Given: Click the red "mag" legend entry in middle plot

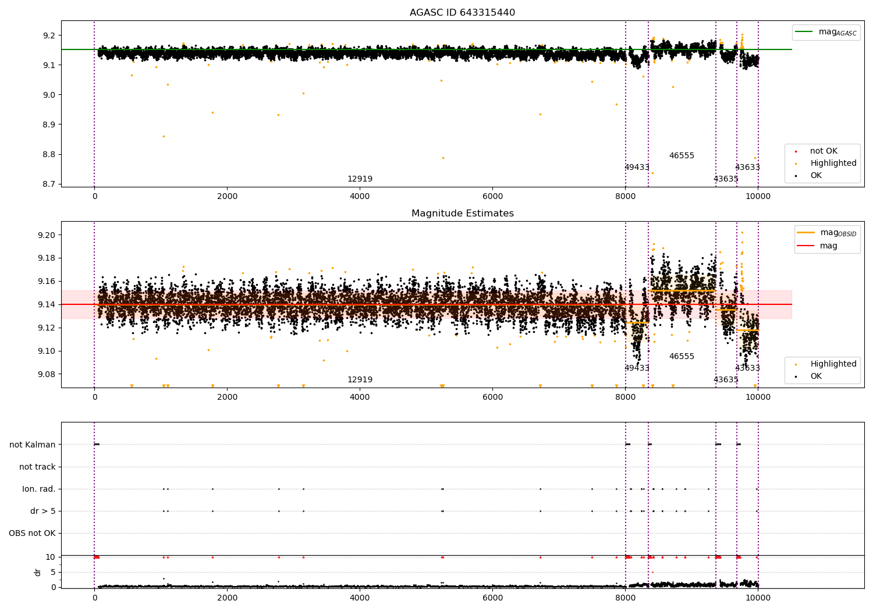Looking at the screenshot, I should tap(817, 246).
